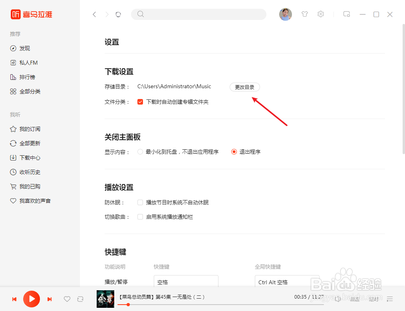
Task: Open the 定时 sleep timer options
Action: coord(374,299)
